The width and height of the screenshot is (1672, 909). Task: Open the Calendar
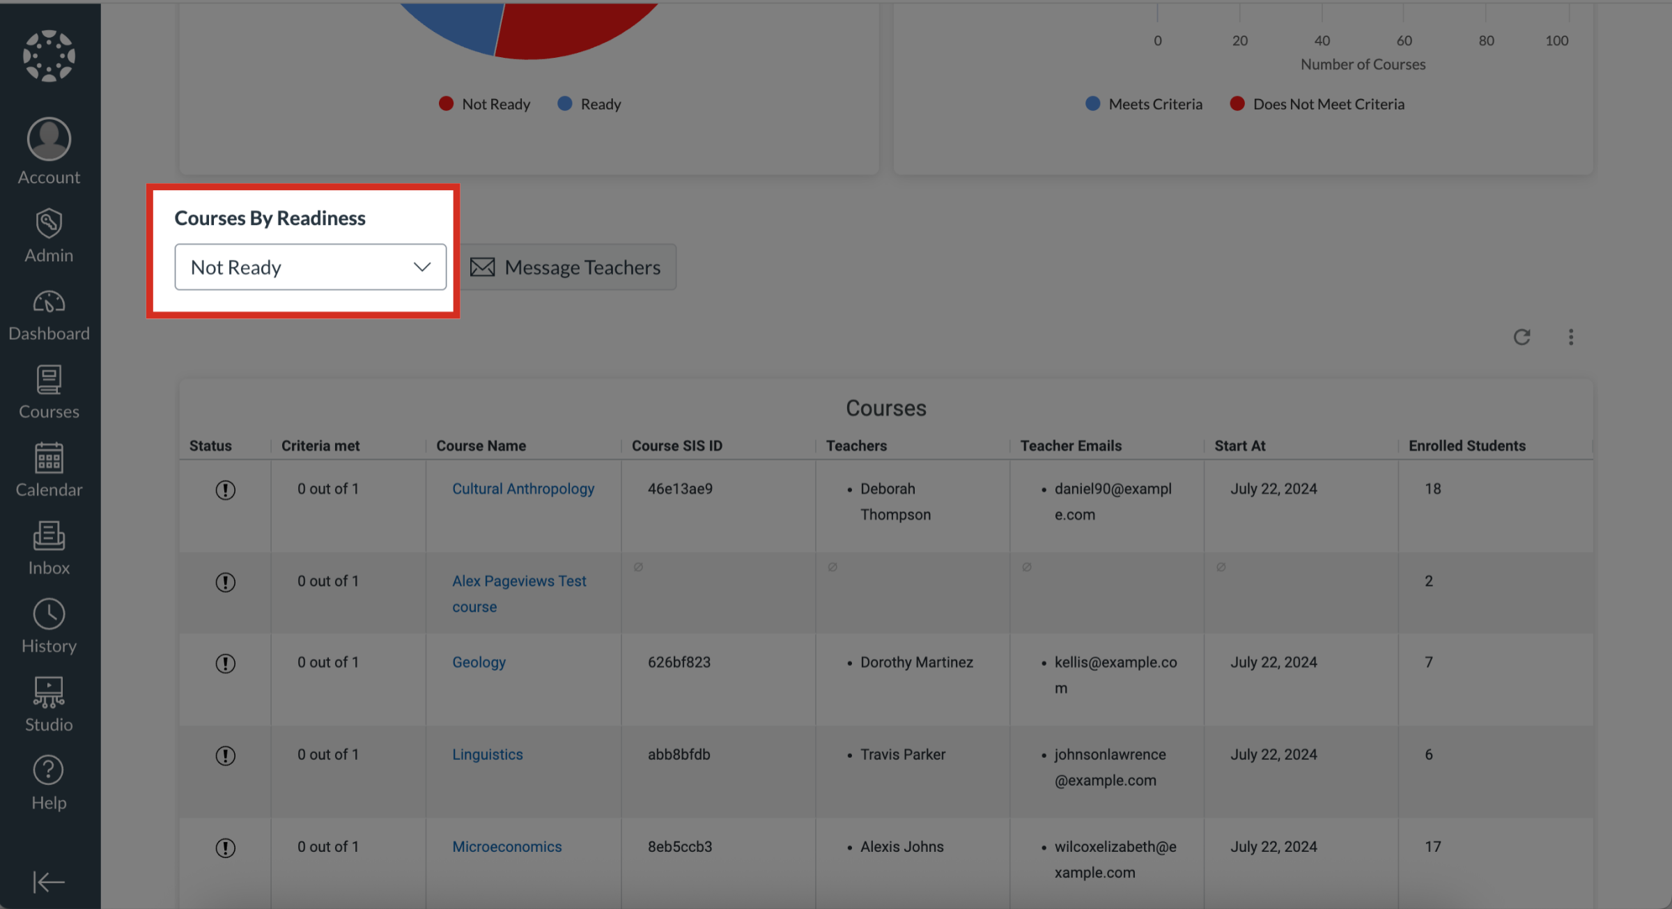(x=48, y=469)
